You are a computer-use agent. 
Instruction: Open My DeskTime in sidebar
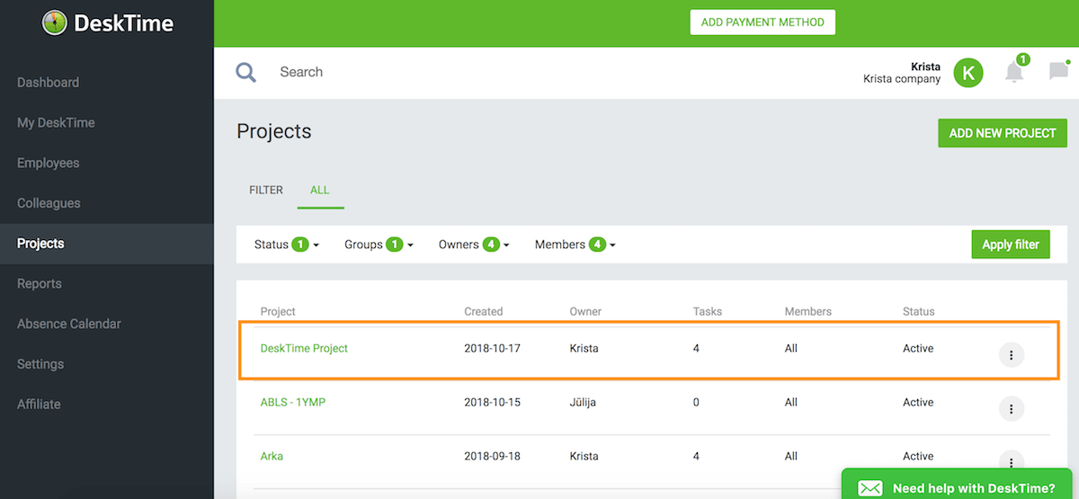coord(56,123)
